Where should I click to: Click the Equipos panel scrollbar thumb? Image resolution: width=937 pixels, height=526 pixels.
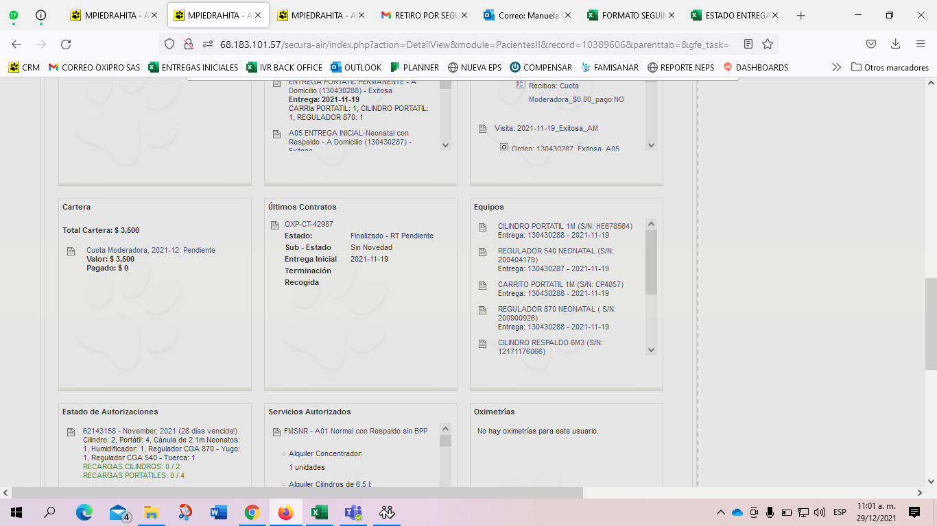pos(651,262)
